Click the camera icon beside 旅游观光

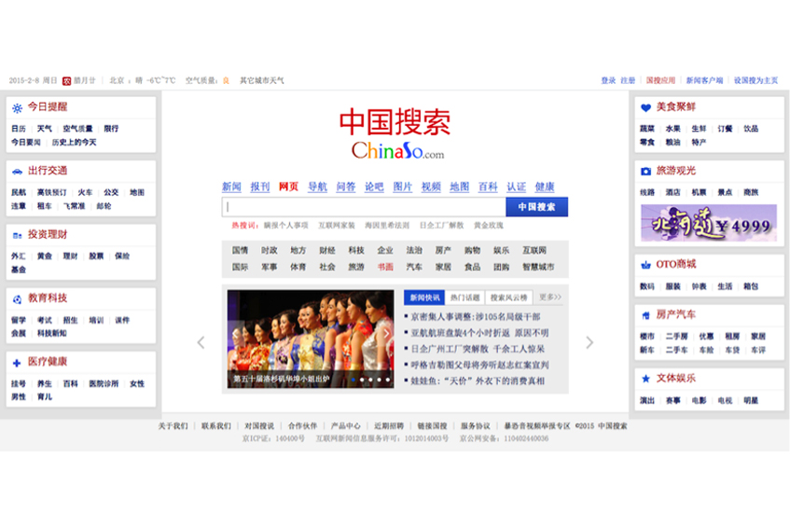click(x=645, y=172)
